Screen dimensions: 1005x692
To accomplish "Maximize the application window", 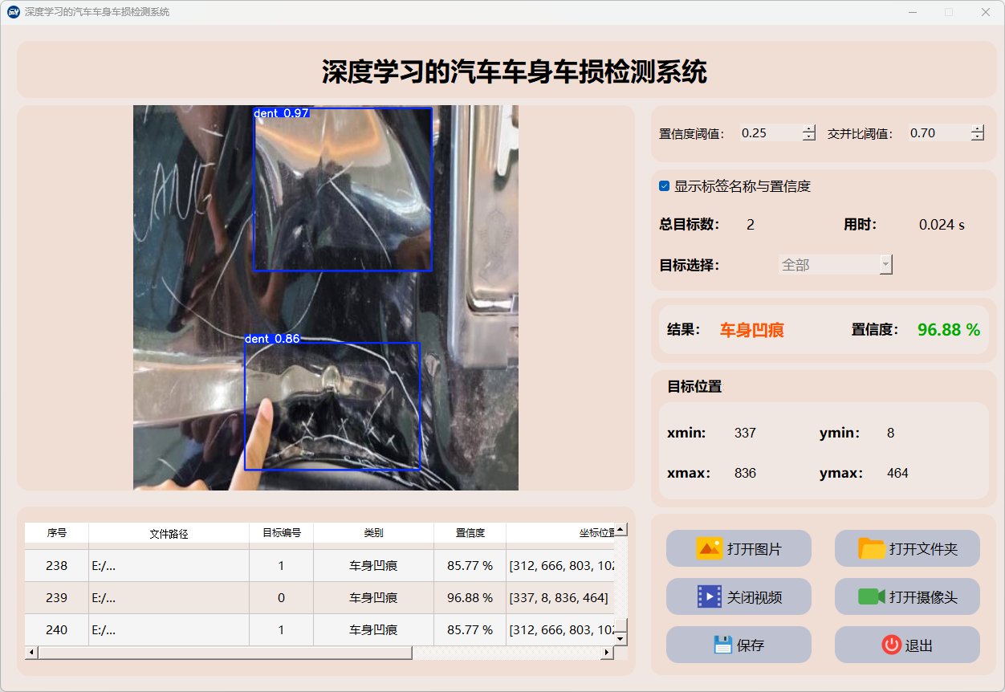I will pyautogui.click(x=949, y=12).
